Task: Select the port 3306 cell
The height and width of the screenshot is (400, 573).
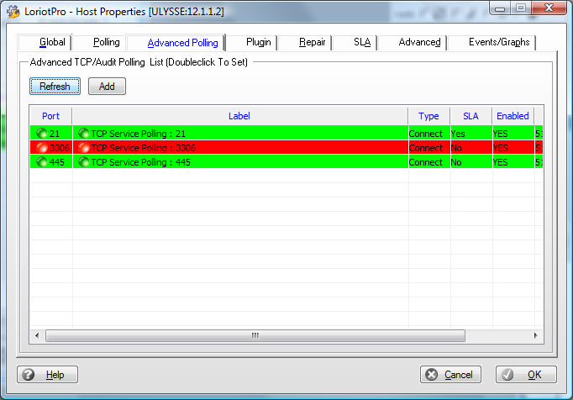Action: point(51,148)
